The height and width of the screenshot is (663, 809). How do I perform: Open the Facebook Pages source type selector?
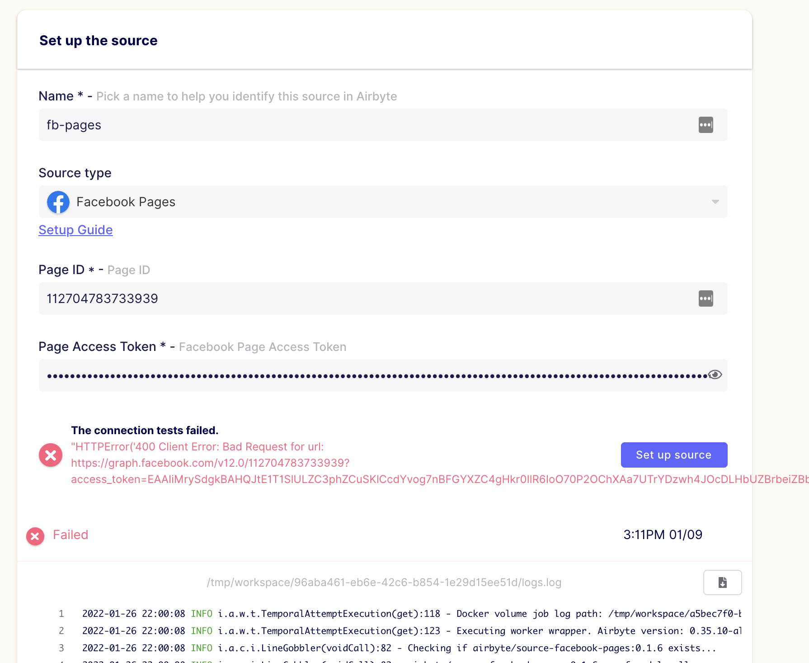click(362, 202)
